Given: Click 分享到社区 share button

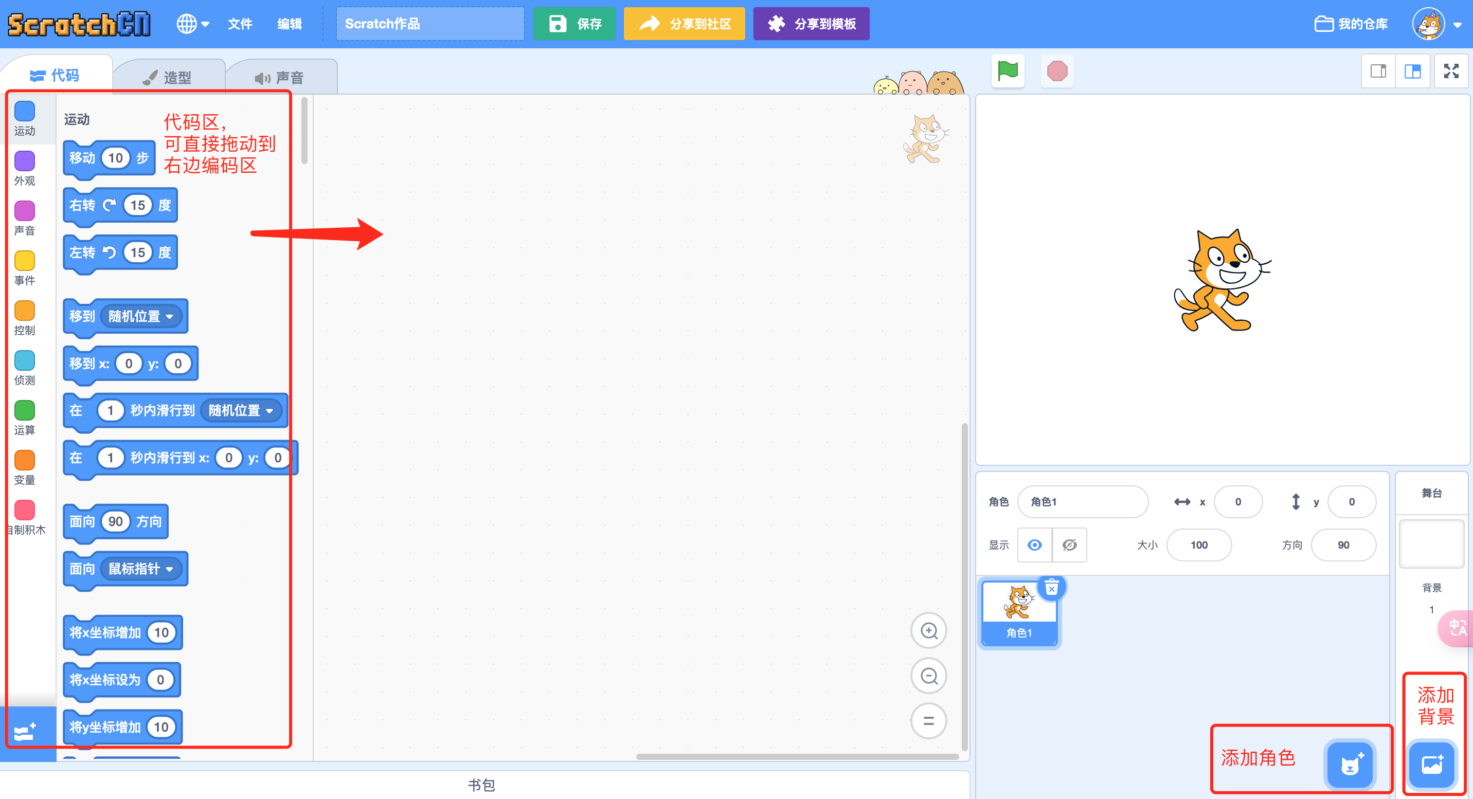Looking at the screenshot, I should click(x=684, y=24).
